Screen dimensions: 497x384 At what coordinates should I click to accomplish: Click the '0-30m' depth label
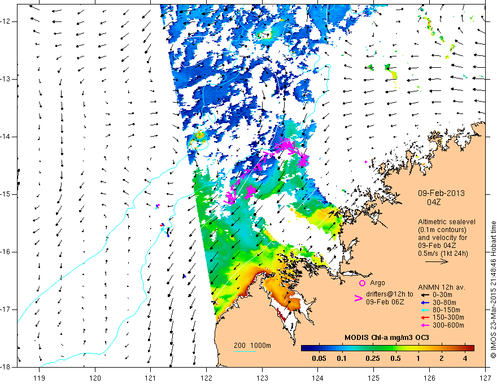[x=442, y=295]
